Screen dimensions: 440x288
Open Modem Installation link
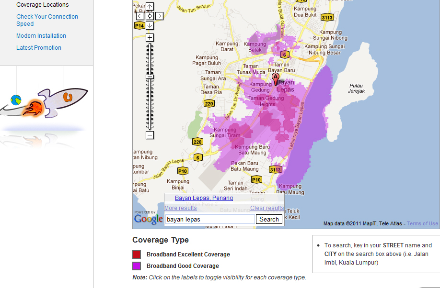point(41,36)
